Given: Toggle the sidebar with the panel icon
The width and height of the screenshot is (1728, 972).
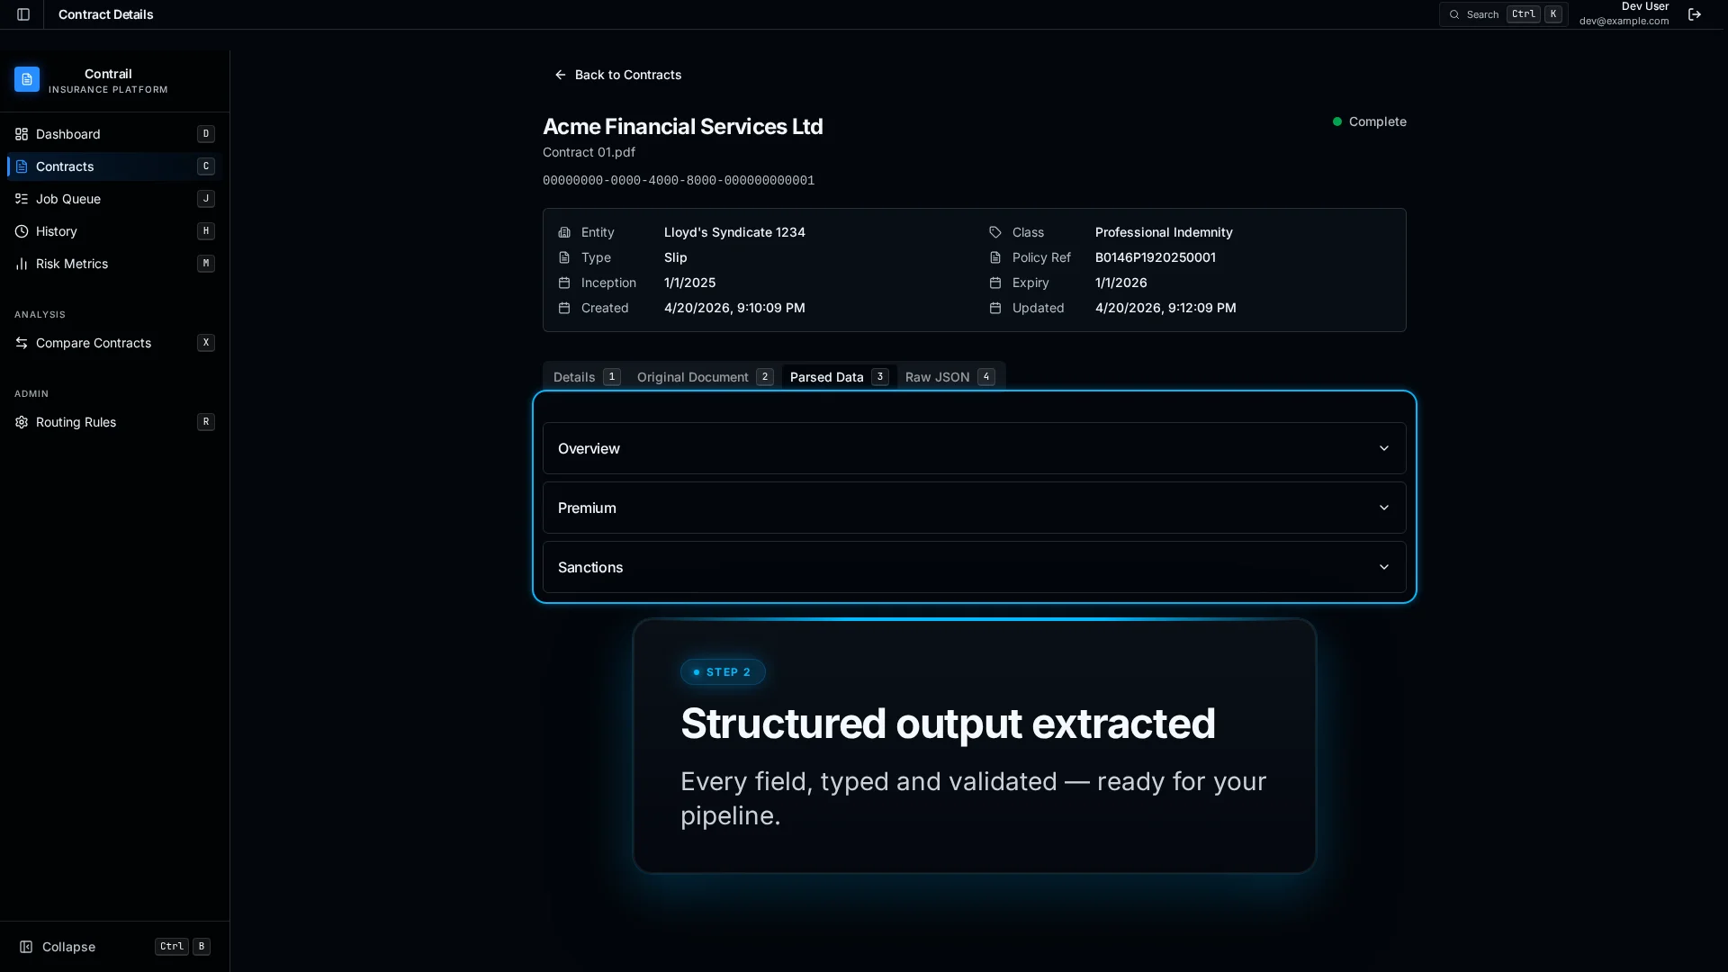Looking at the screenshot, I should click(22, 14).
